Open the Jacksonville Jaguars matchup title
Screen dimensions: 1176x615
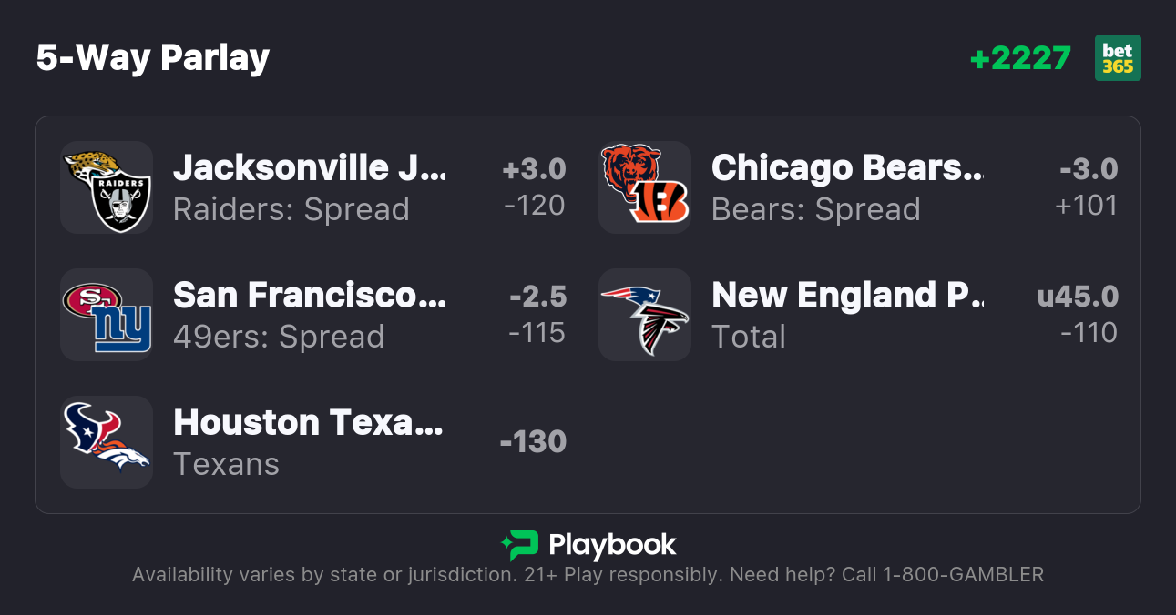310,167
